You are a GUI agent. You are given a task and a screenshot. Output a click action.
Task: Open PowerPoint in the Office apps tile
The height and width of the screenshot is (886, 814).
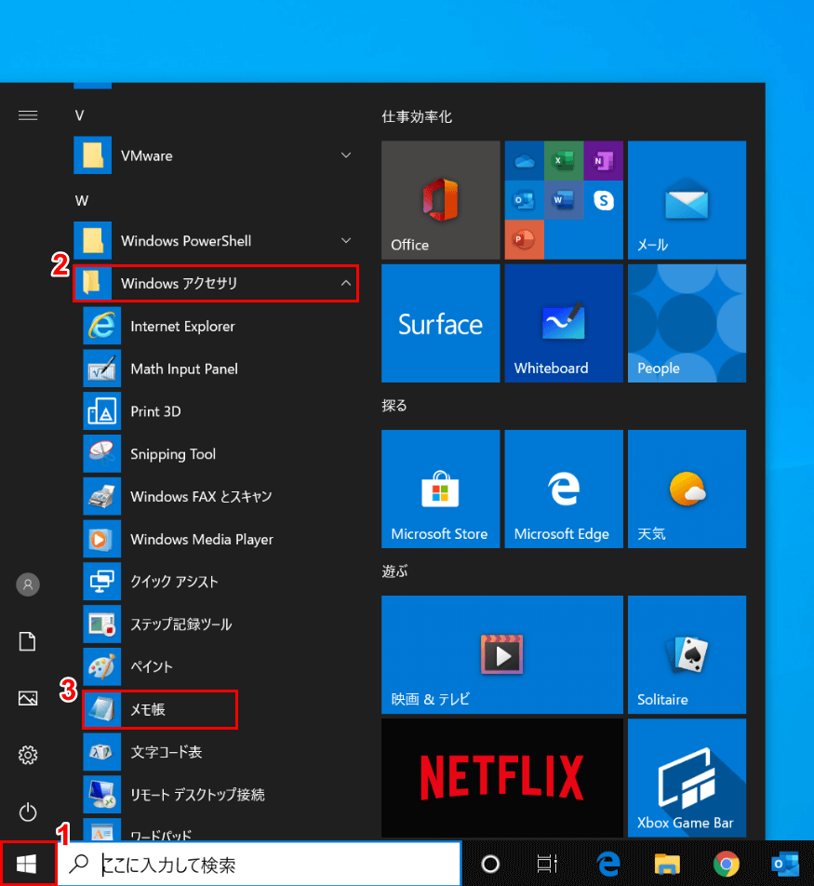point(524,239)
